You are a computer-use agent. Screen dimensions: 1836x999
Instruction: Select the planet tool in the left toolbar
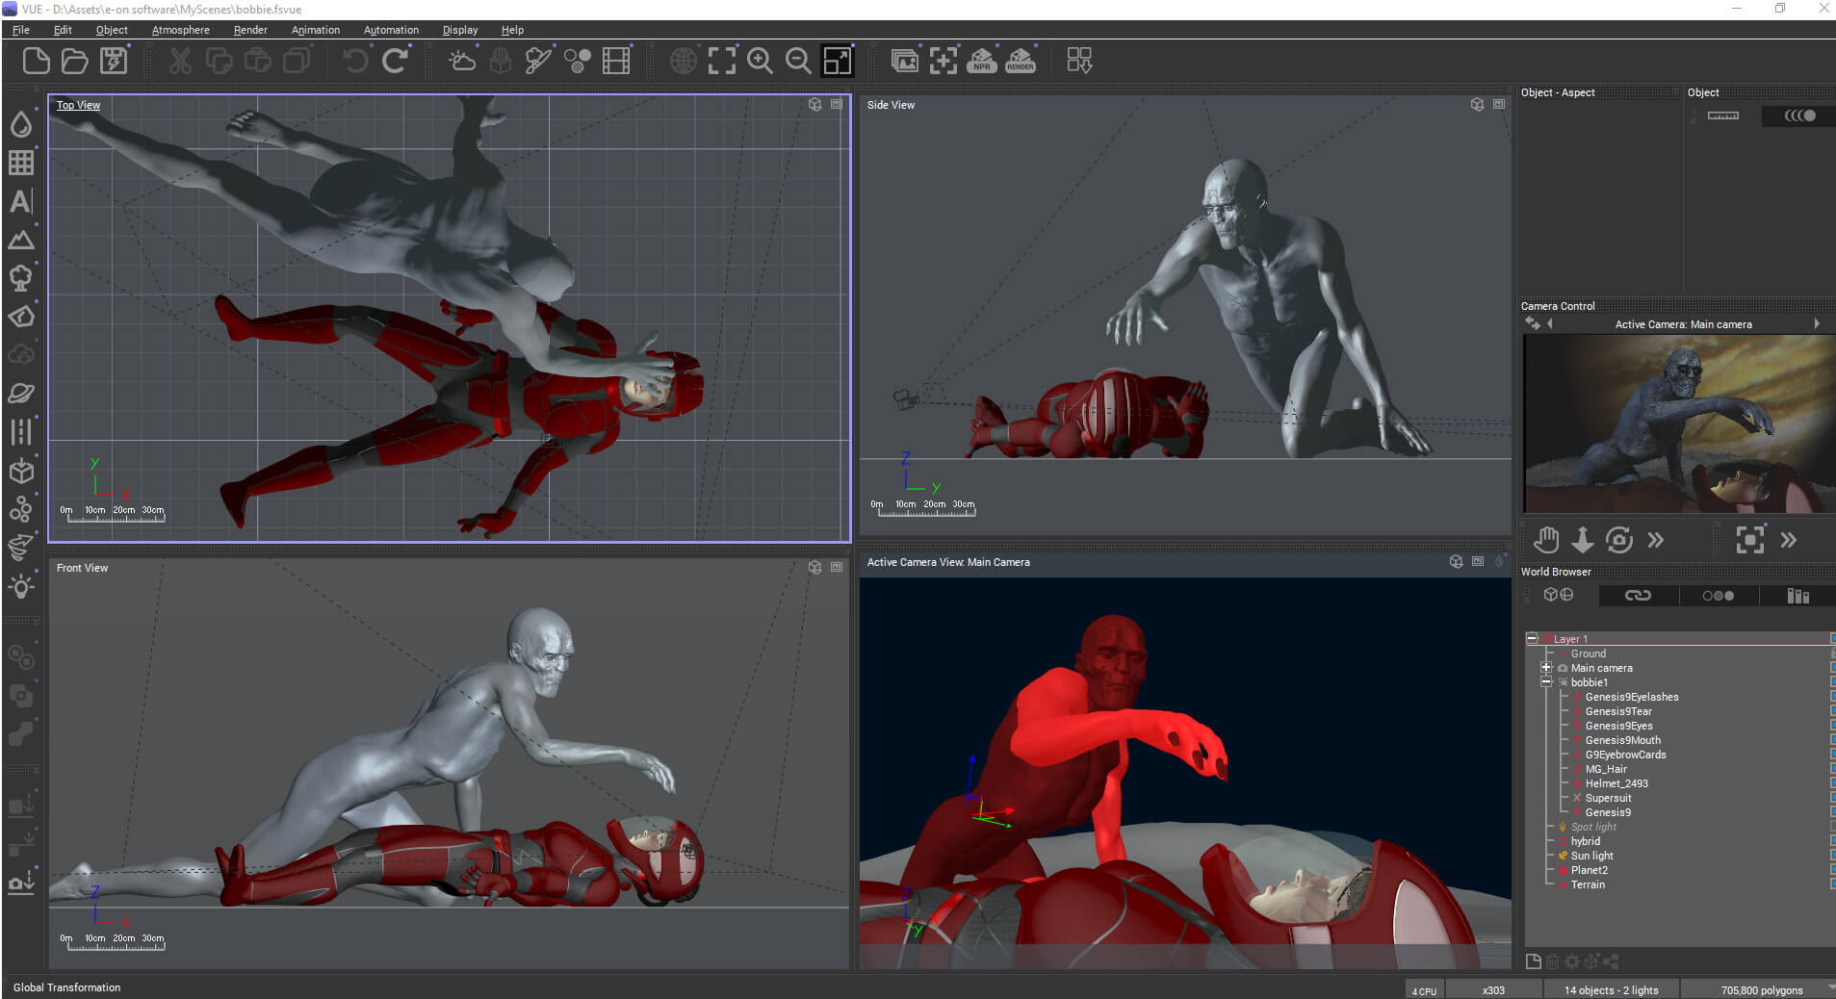[21, 394]
